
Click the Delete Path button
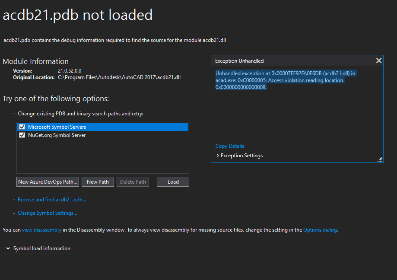132,181
